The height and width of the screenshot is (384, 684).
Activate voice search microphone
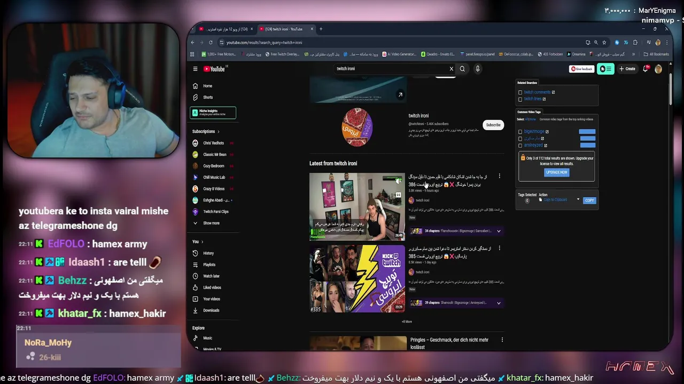click(x=478, y=69)
